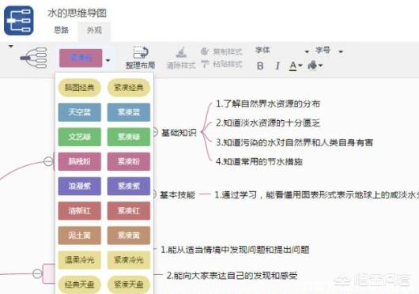Image resolution: width=419 pixels, height=294 pixels.
Task: Select the 紧凑蓝 theme
Action: (129, 112)
